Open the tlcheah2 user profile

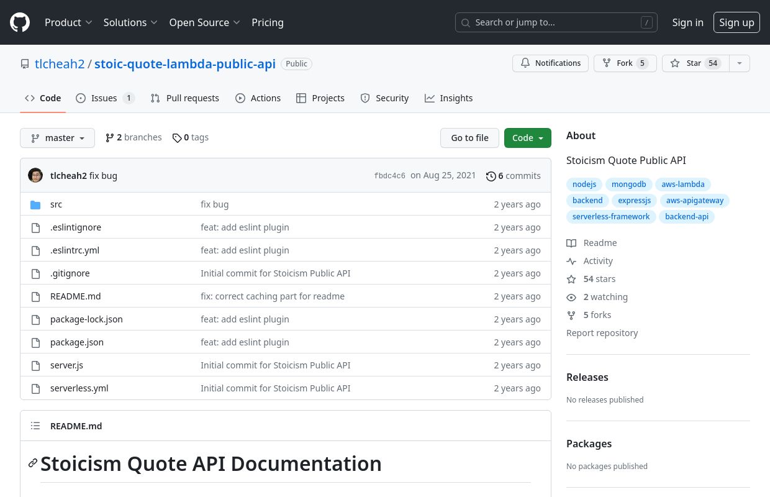point(60,63)
